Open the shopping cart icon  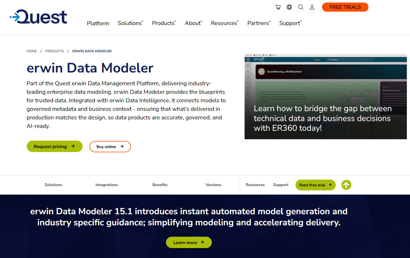(x=278, y=7)
